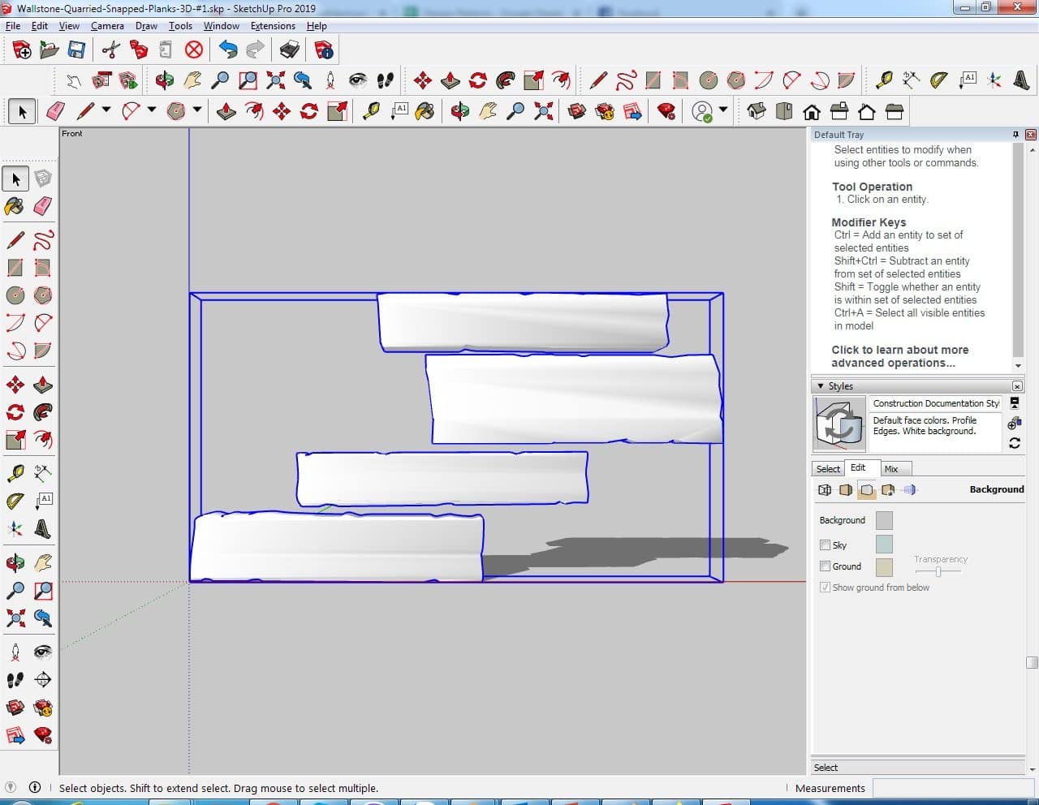
Task: Collapse the Styles panel expander triangle
Action: click(x=821, y=386)
